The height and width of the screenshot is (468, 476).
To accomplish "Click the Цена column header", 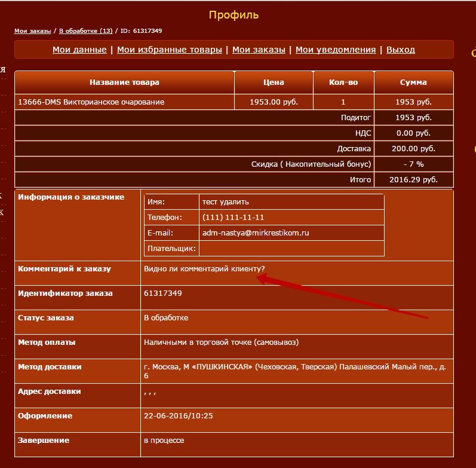I will 274,82.
